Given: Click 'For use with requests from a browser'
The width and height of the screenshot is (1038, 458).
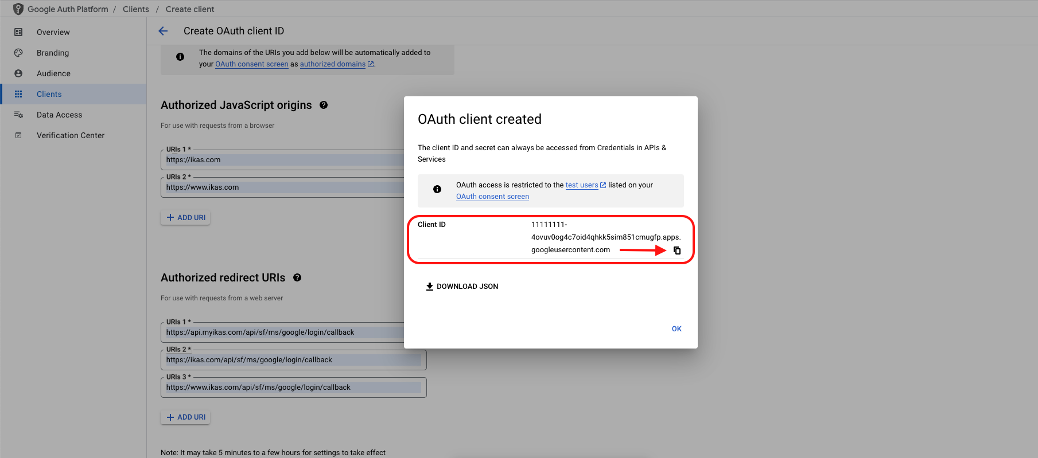Looking at the screenshot, I should (x=217, y=126).
